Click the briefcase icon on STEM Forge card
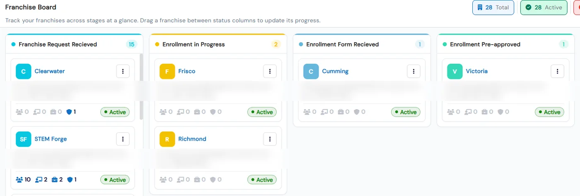The height and width of the screenshot is (196, 580). click(54, 179)
